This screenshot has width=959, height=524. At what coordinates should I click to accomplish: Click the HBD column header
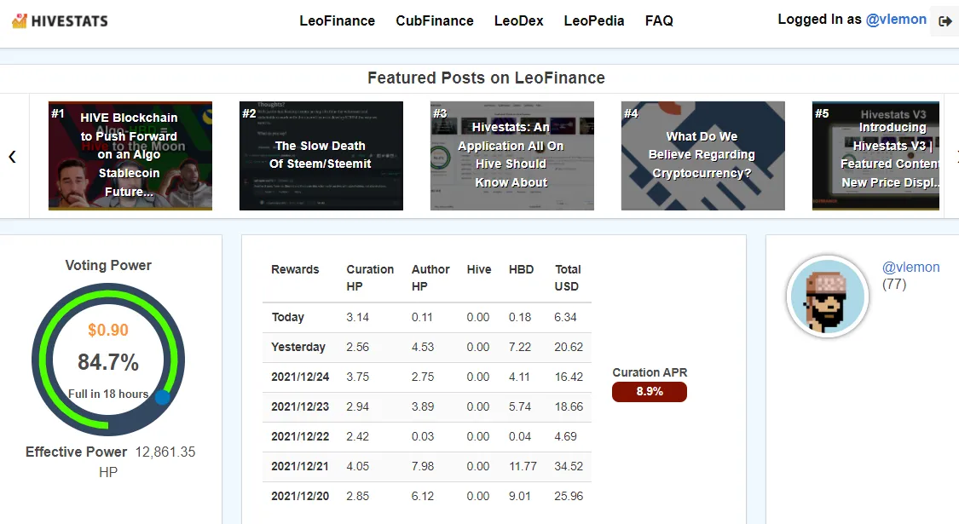pyautogui.click(x=521, y=269)
